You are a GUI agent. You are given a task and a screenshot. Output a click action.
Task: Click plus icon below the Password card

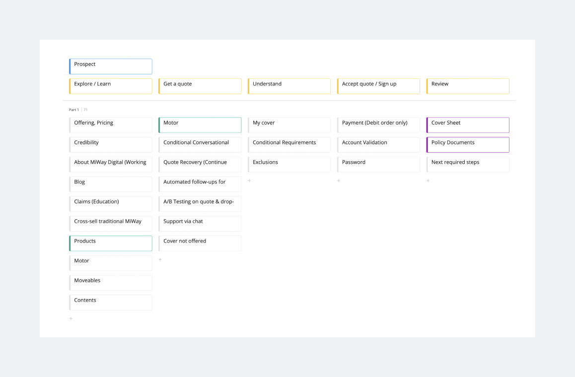pyautogui.click(x=339, y=181)
